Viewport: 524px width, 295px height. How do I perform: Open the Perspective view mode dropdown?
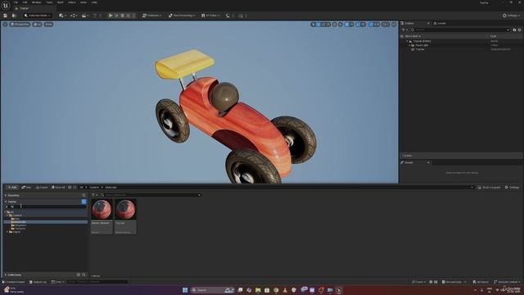point(20,25)
